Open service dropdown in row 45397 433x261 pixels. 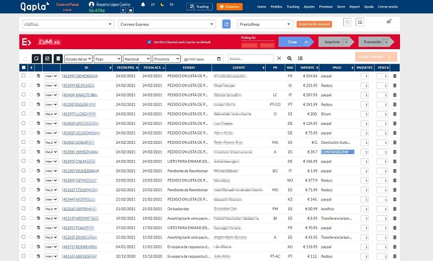[x=51, y=114]
